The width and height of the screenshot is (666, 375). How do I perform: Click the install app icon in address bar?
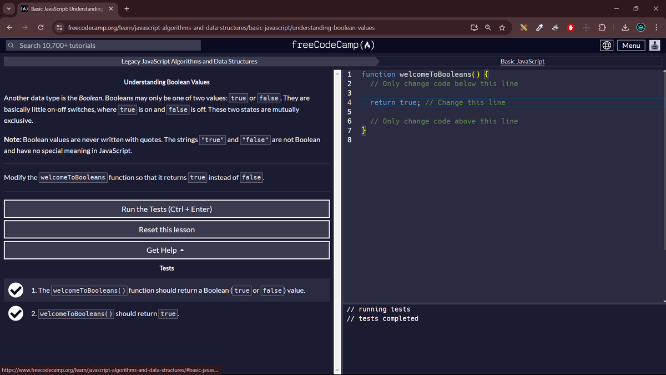tap(474, 27)
